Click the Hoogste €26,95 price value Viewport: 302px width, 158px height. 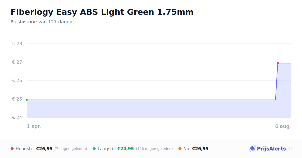pos(44,149)
